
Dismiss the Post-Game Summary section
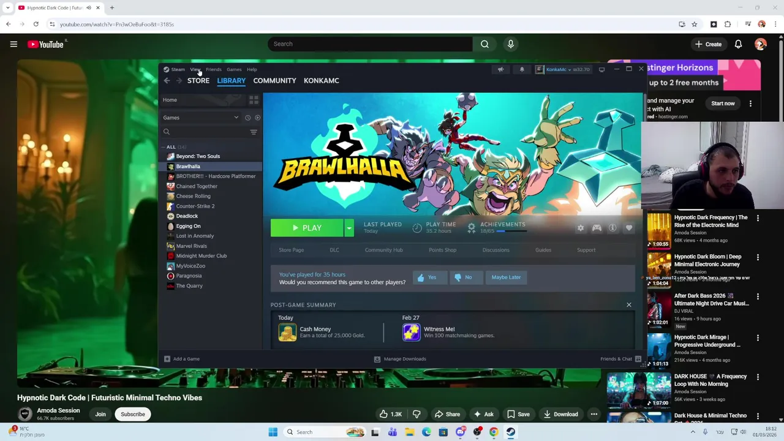click(x=628, y=304)
